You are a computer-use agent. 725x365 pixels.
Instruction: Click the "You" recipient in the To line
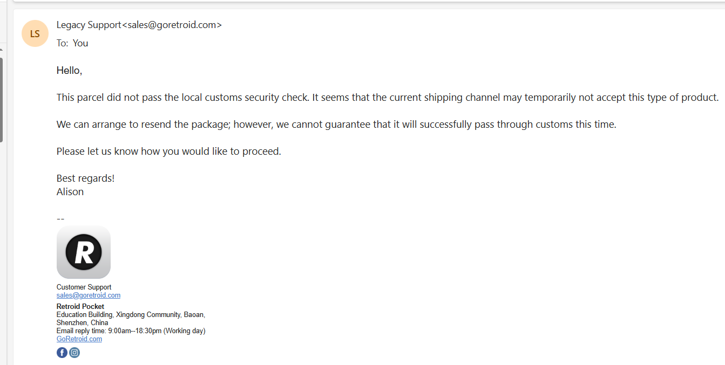pyautogui.click(x=80, y=43)
